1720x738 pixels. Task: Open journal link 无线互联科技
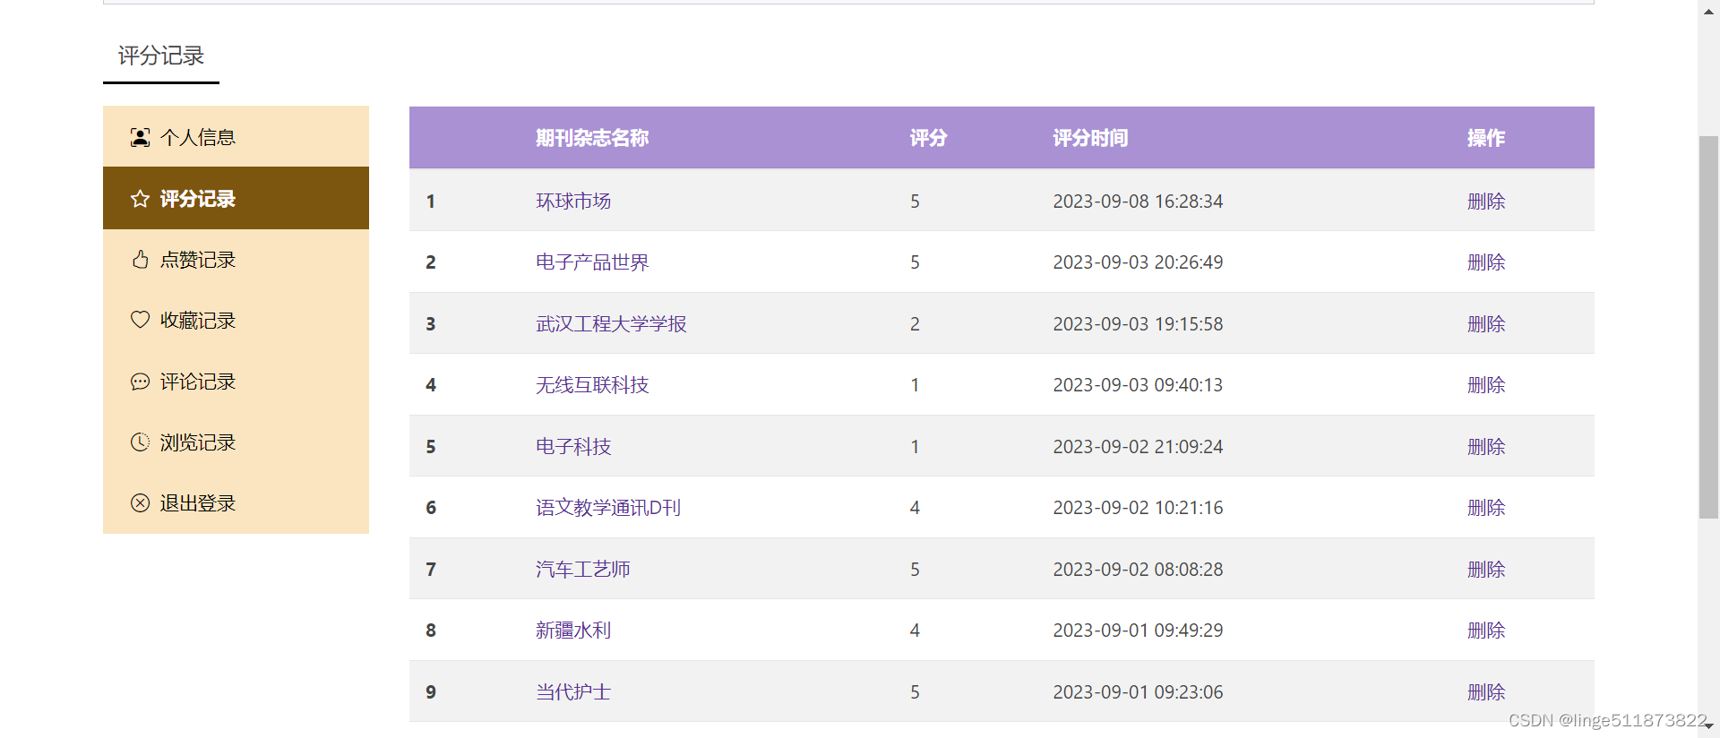(592, 385)
